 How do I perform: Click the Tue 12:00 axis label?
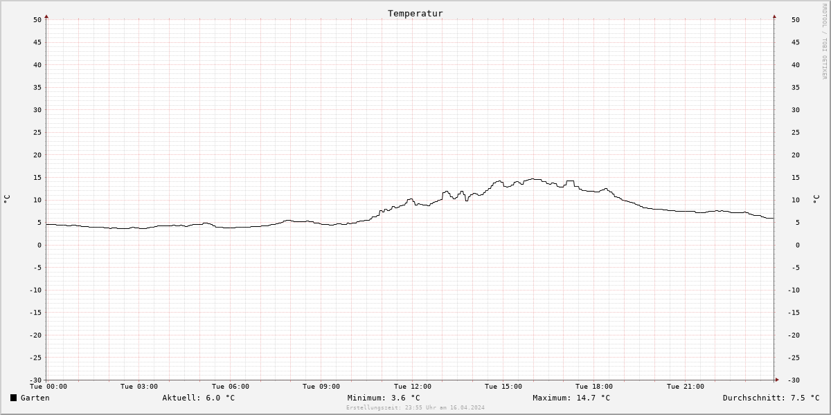[x=413, y=387]
